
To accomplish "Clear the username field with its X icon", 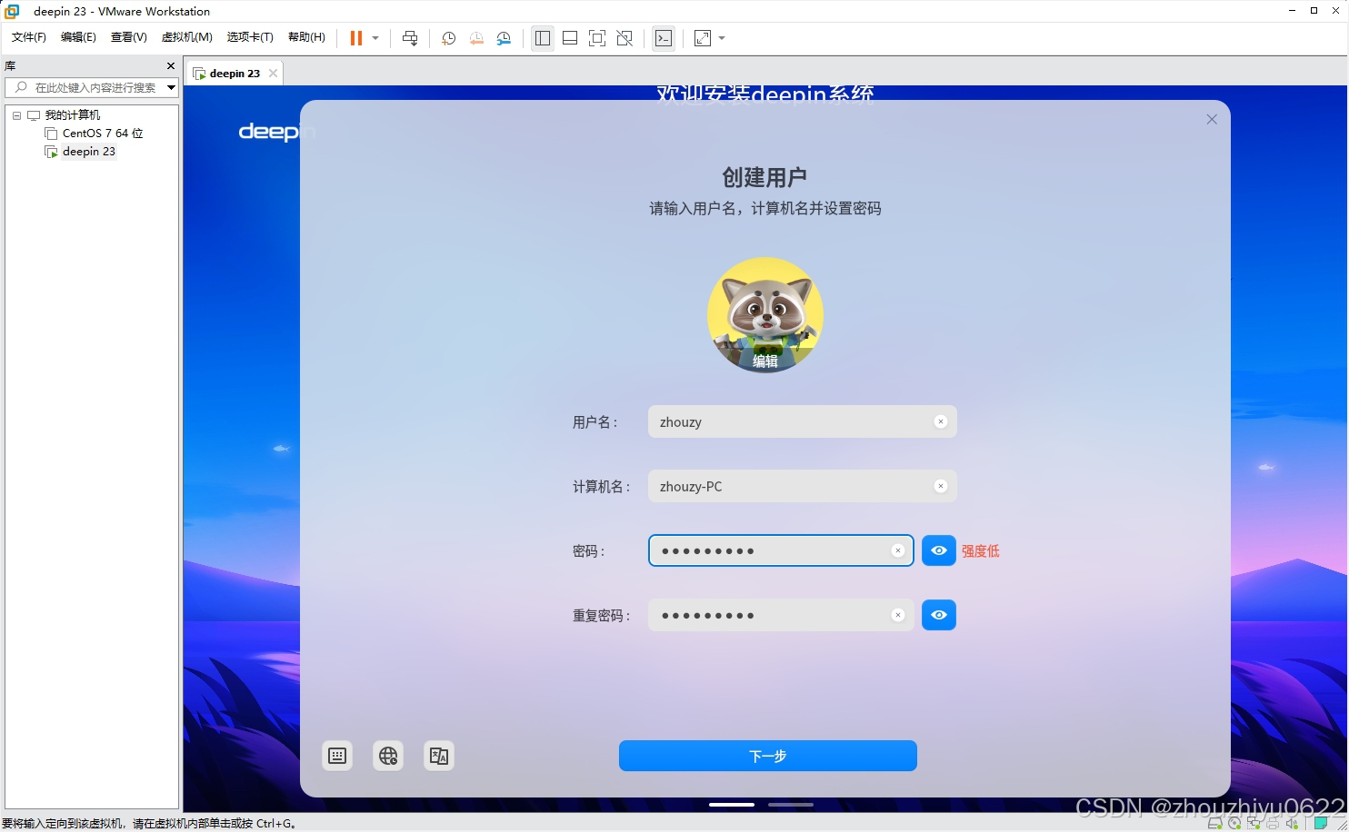I will click(941, 421).
